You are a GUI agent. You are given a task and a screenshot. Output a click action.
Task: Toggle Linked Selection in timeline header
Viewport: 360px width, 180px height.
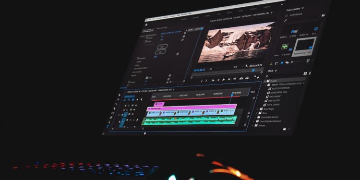tap(133, 100)
